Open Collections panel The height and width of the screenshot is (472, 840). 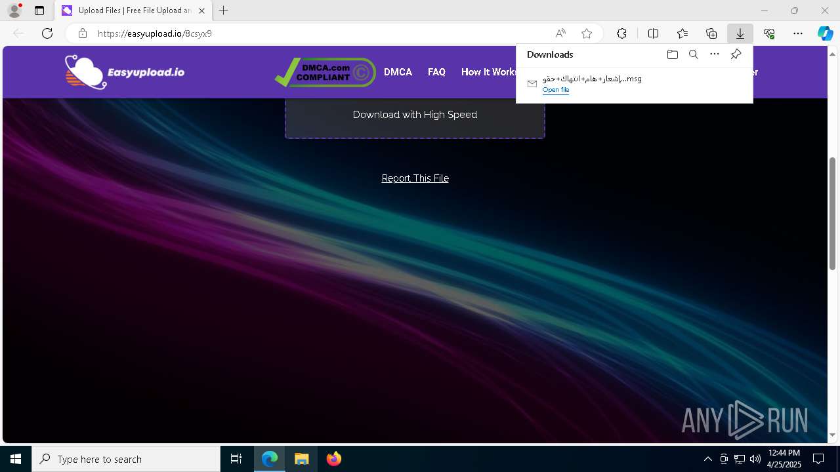pos(711,33)
